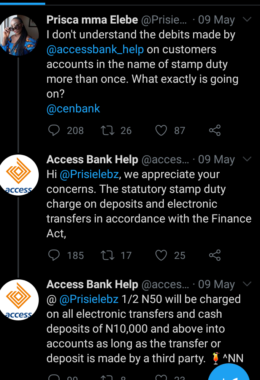Open options chevron on Access Bank's first reply
Image resolution: width=260 pixels, height=380 pixels.
pos(247,159)
